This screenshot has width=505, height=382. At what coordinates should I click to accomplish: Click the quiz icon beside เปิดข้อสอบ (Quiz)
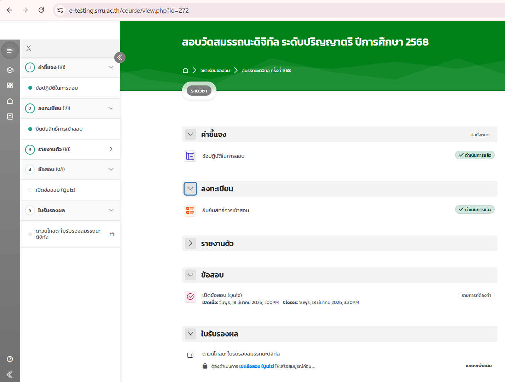point(190,297)
